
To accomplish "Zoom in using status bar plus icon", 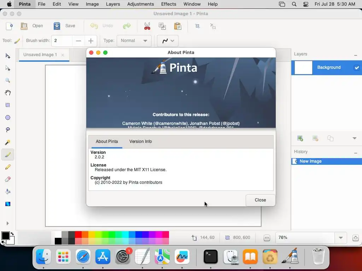I will point(356,238).
